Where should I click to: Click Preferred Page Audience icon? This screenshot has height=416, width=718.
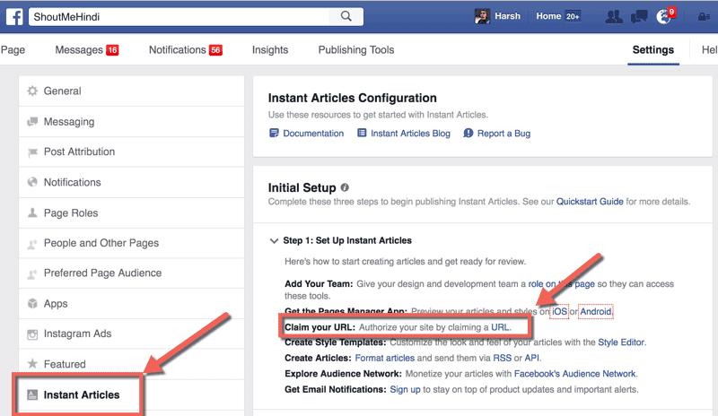pos(32,273)
